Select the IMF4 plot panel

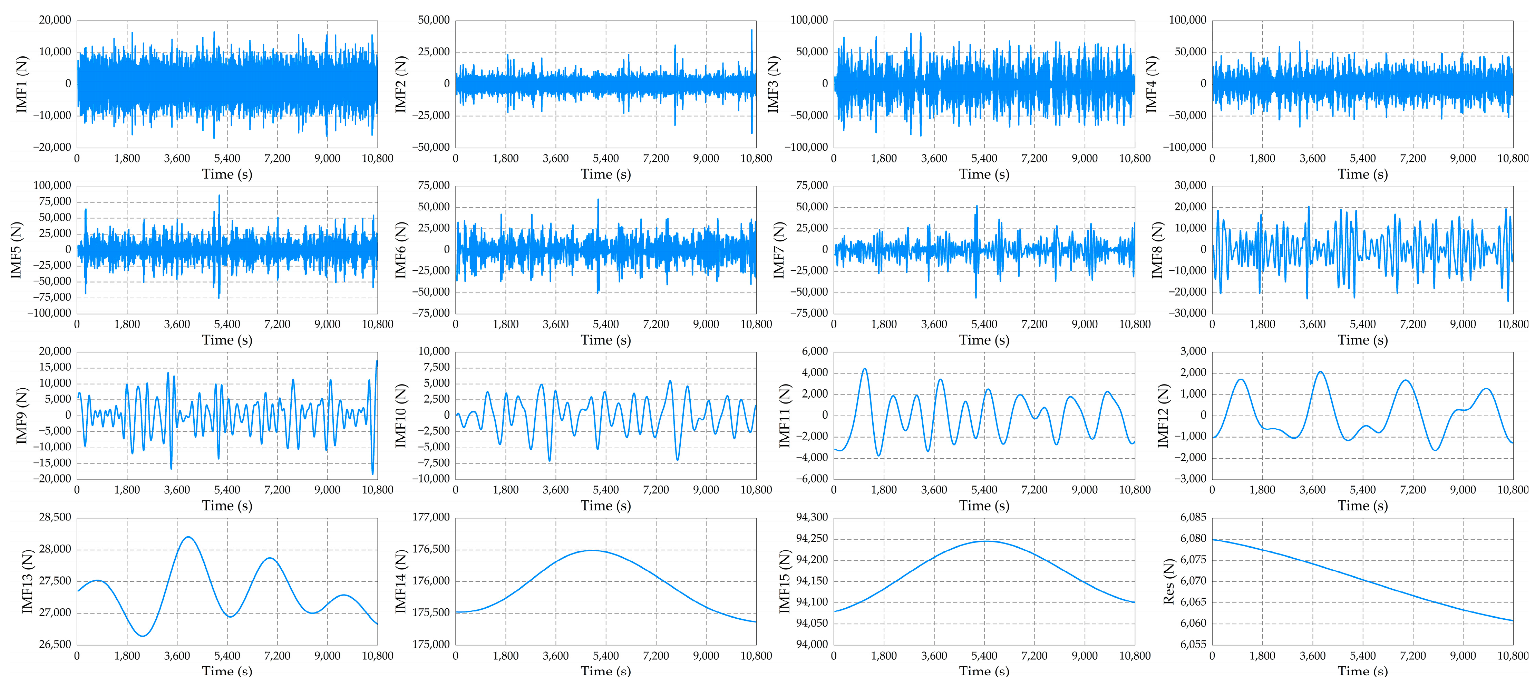(x=1362, y=84)
